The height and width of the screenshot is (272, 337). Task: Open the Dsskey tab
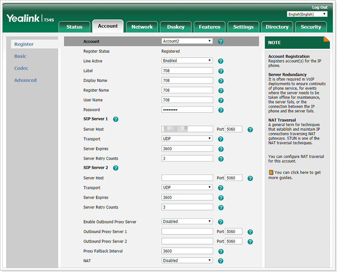(x=176, y=27)
